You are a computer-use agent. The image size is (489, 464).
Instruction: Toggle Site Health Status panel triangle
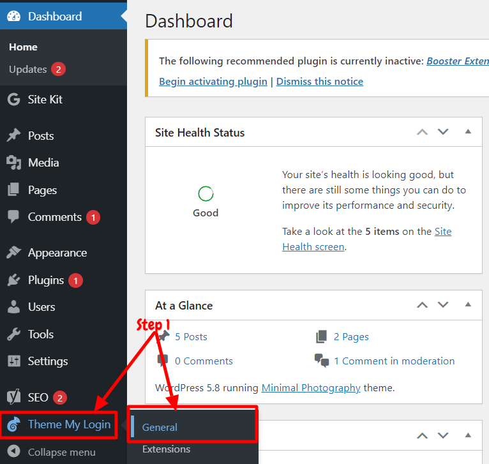coord(468,131)
